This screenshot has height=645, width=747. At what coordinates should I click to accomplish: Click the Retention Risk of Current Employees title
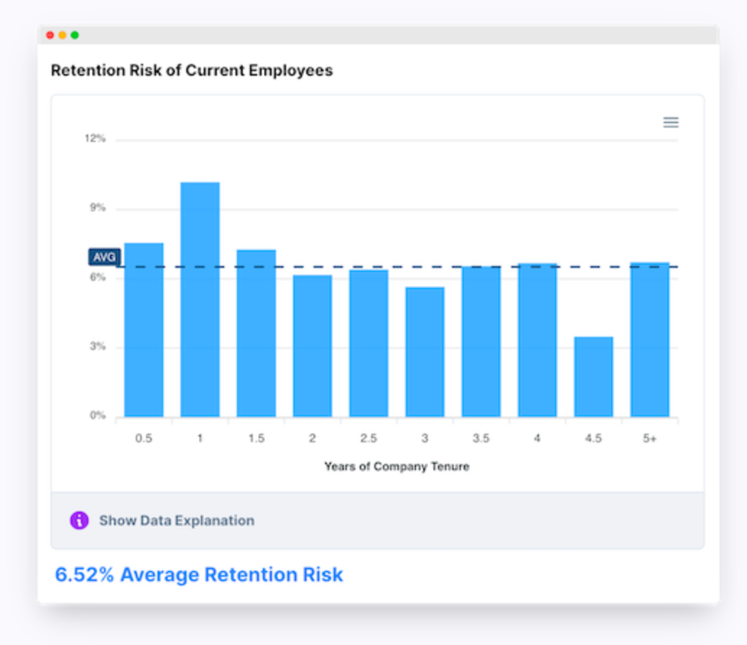[191, 70]
